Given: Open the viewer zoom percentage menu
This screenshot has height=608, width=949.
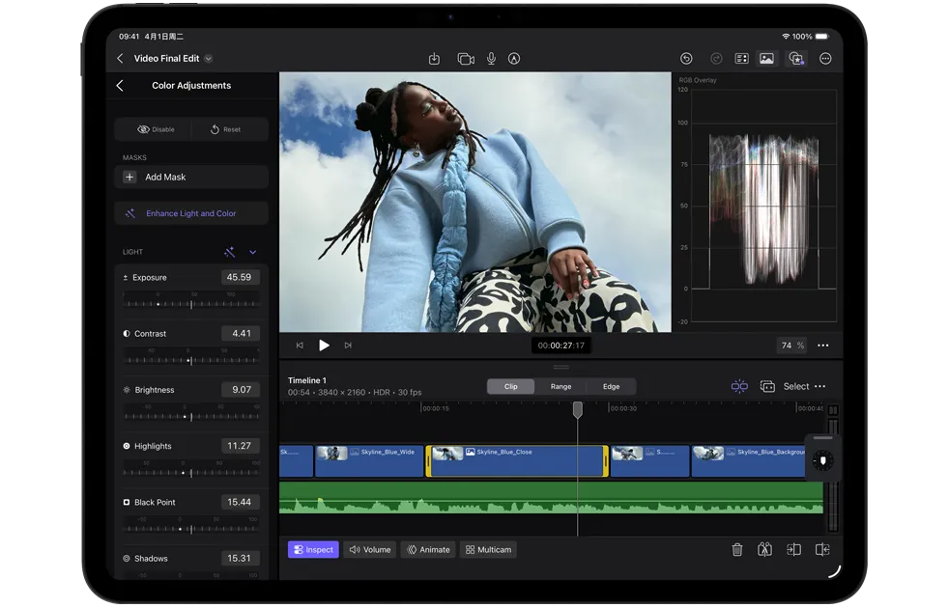Looking at the screenshot, I should [x=792, y=345].
